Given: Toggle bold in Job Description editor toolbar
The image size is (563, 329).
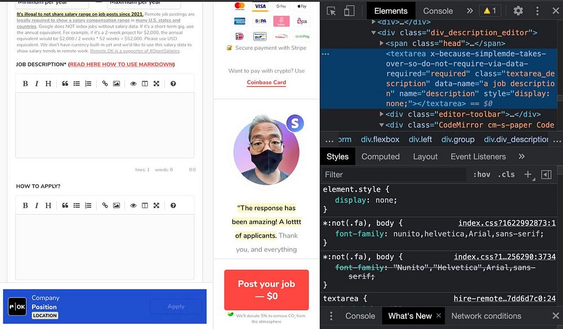Looking at the screenshot, I should point(25,84).
